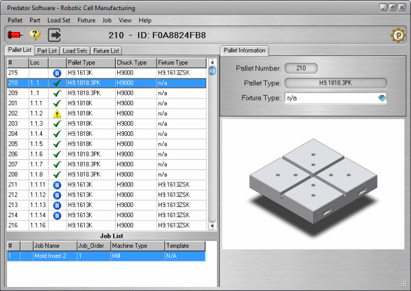Open the Fixture Type dropdown
Image resolution: width=411 pixels, height=291 pixels.
point(382,98)
